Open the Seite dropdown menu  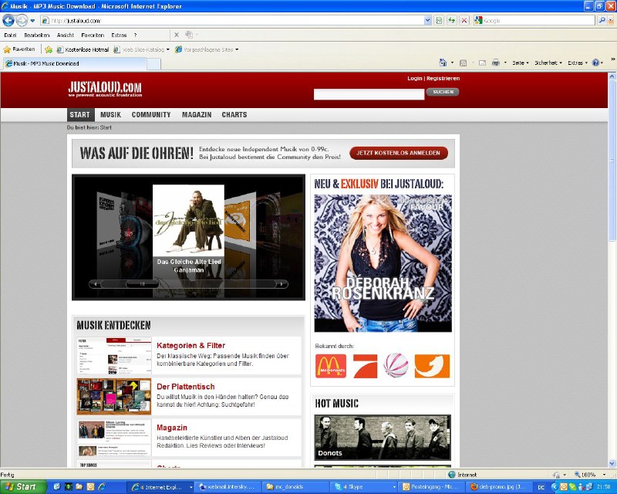521,63
